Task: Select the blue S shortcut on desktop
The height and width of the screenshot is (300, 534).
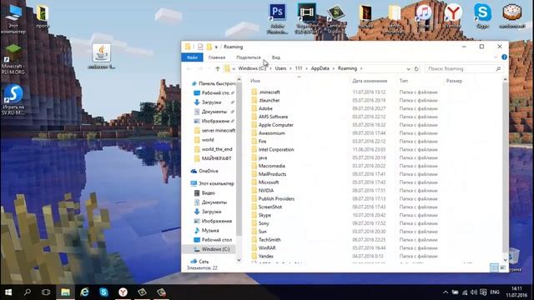Action: tap(13, 99)
